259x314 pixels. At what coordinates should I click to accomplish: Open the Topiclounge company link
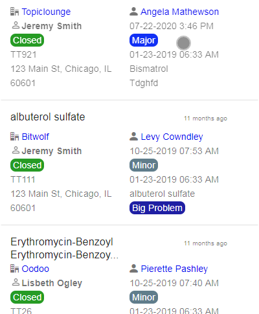(x=46, y=12)
